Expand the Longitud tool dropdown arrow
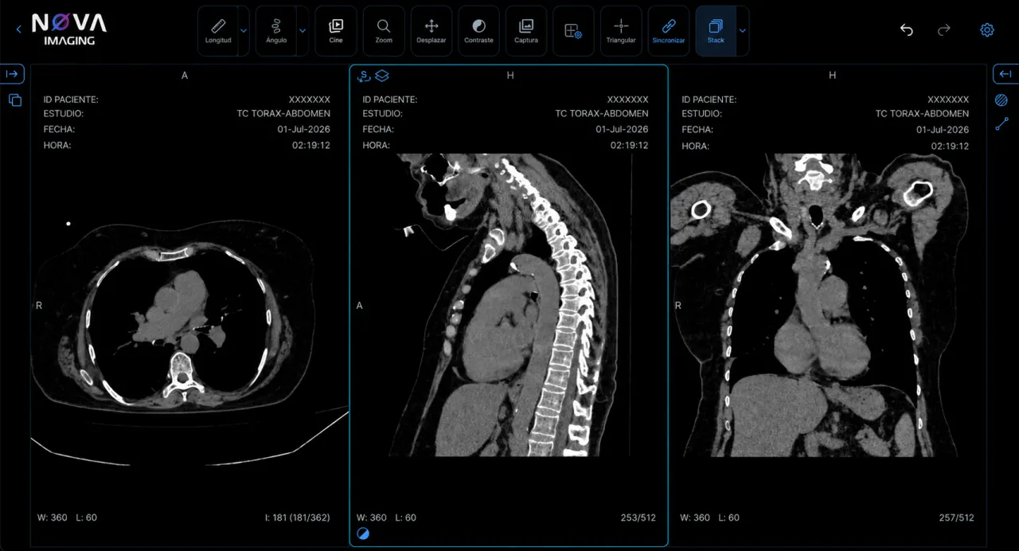Image resolution: width=1019 pixels, height=551 pixels. 244,31
